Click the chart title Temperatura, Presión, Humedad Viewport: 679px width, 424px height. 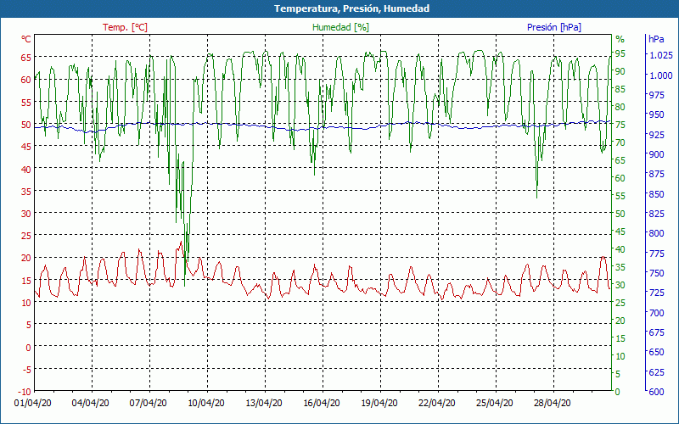click(351, 8)
